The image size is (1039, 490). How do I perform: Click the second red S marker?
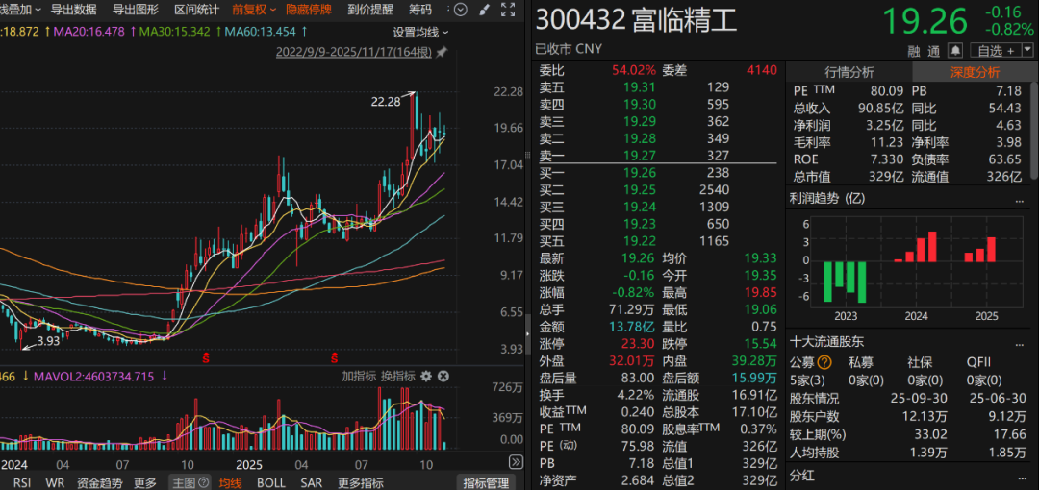[x=334, y=358]
